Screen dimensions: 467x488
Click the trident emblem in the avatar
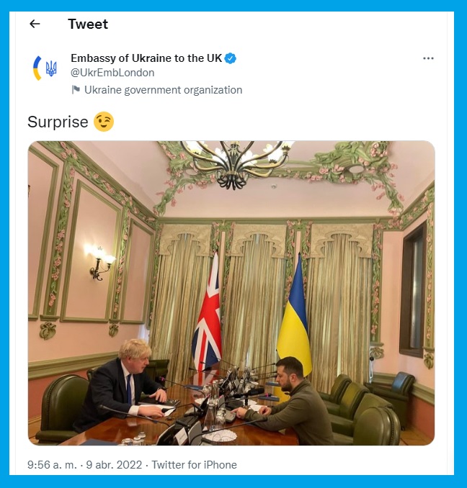(51, 68)
